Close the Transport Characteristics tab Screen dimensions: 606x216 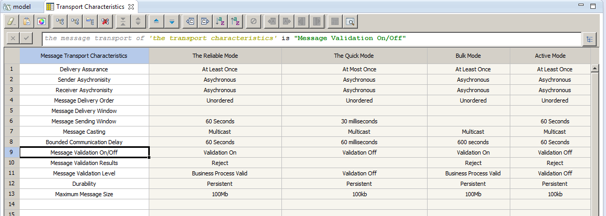[131, 7]
